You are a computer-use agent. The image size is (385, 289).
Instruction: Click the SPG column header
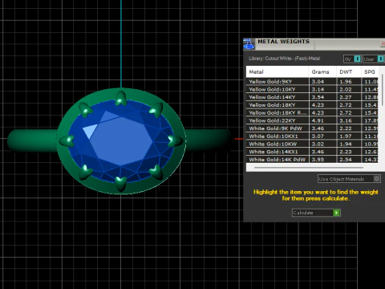370,71
